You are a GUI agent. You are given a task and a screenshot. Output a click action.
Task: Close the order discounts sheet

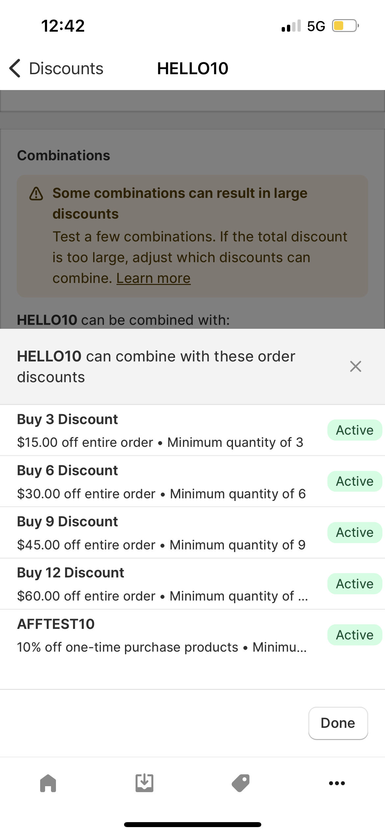click(355, 366)
